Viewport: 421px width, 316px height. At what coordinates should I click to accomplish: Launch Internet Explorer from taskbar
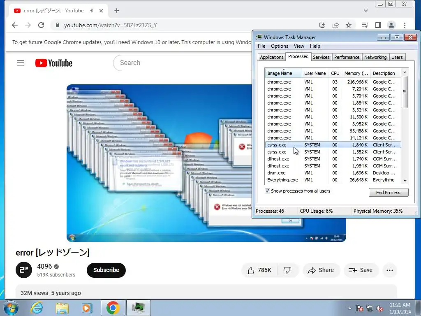click(x=37, y=308)
